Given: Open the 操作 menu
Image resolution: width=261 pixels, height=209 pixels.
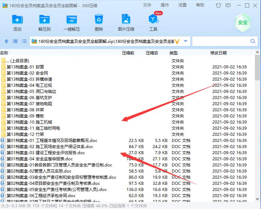Looking at the screenshot, I should pyautogui.click(x=164, y=5).
